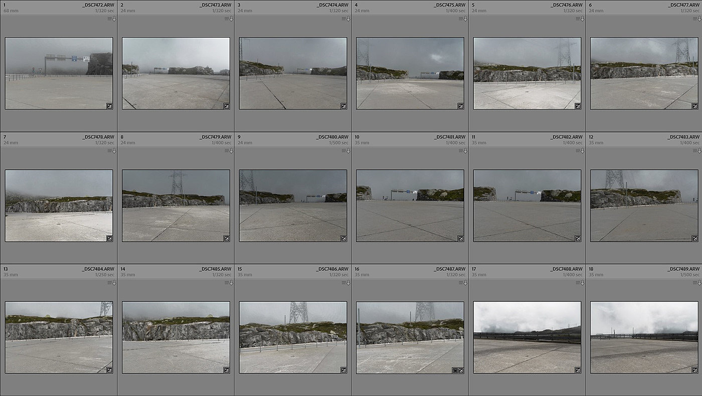
Task: Select the _DSC7486.ARW photo thumbnail
Action: tap(293, 337)
